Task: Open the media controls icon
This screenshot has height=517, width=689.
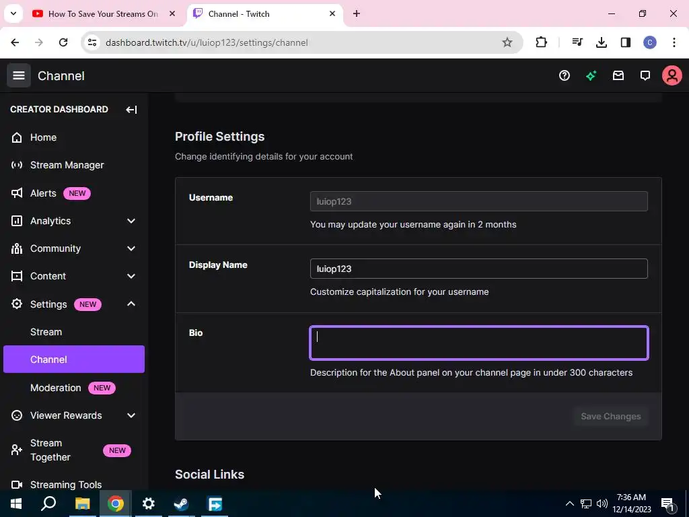Action: click(x=577, y=42)
